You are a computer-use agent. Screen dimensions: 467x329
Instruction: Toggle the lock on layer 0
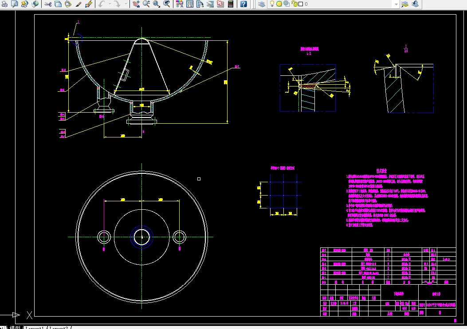tap(294, 4)
